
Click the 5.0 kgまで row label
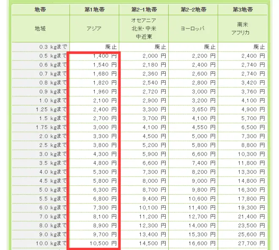53,190
